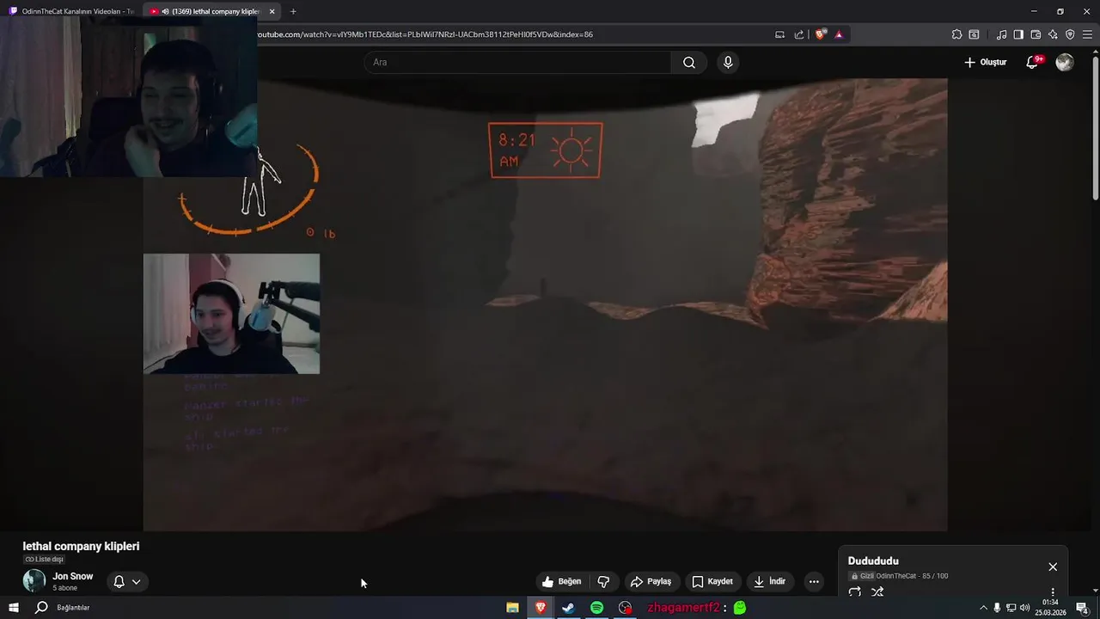Open Windows taskbar search magnifier
The width and height of the screenshot is (1100, 619).
(40, 608)
